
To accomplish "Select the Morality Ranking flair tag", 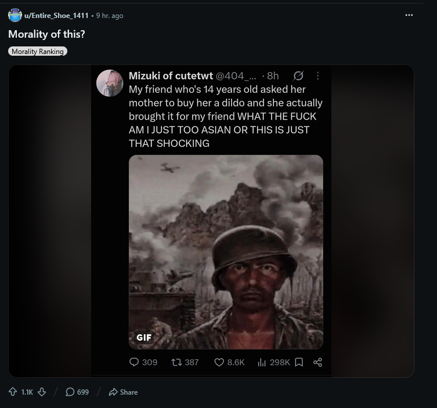I will (38, 51).
